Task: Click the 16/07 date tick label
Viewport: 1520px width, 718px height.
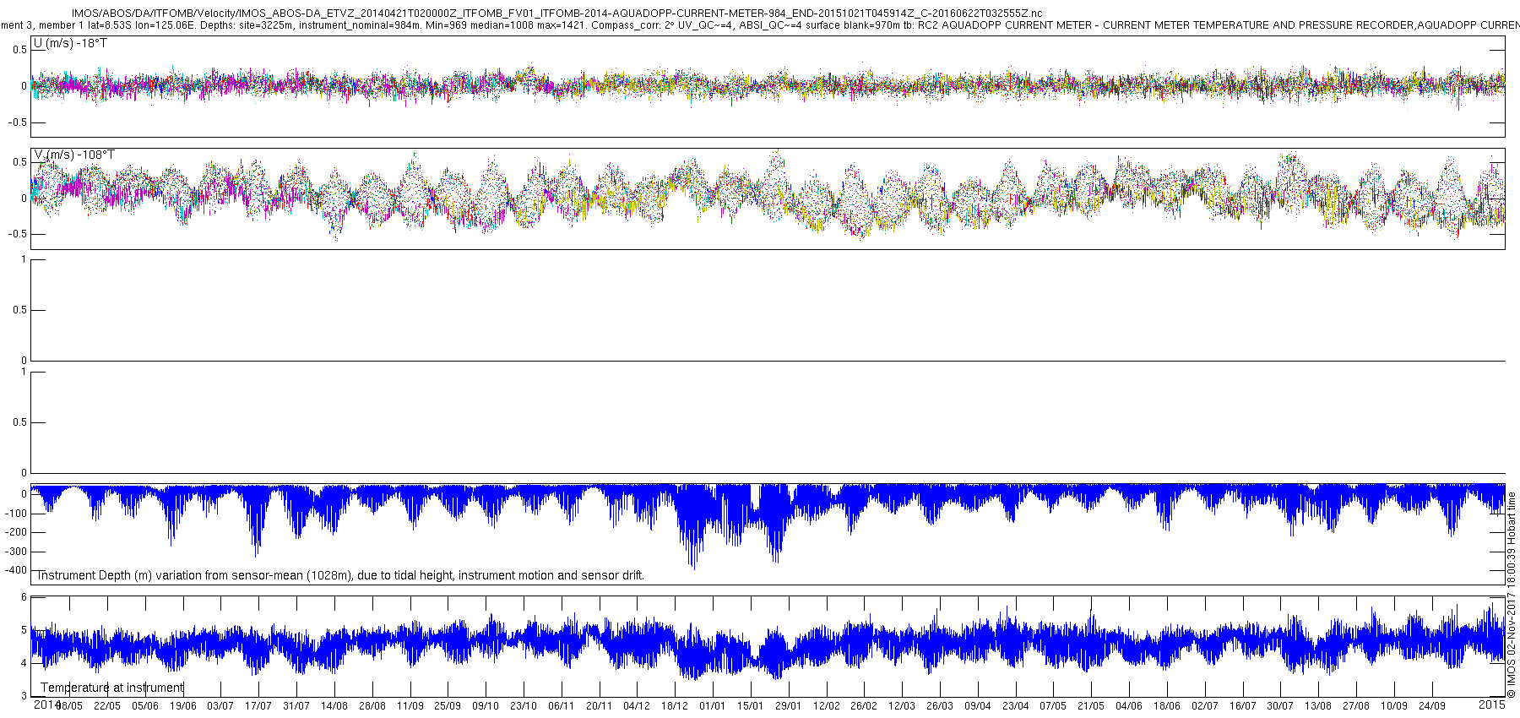Action: click(1243, 706)
